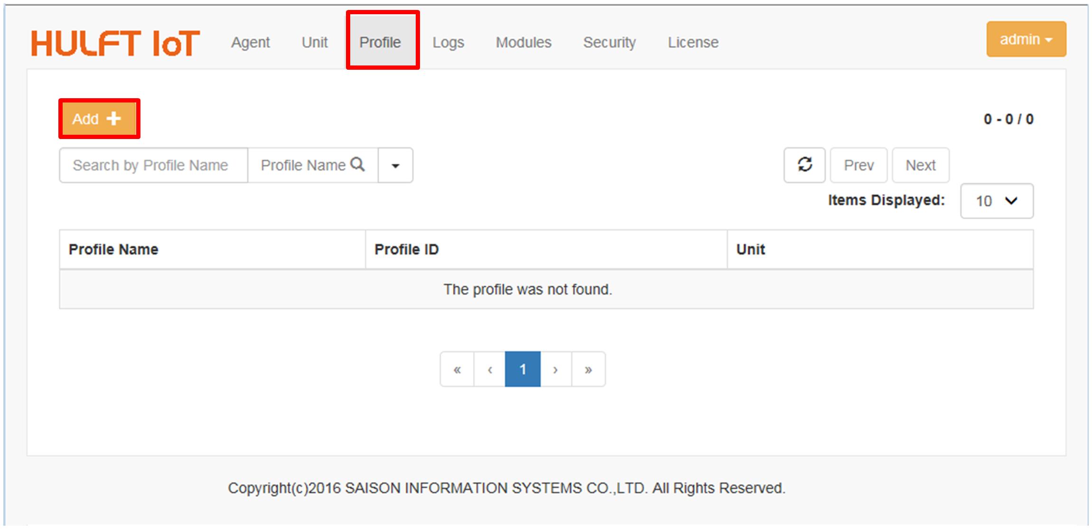Click the Prev button
This screenshot has height=529, width=1092.
(x=859, y=165)
